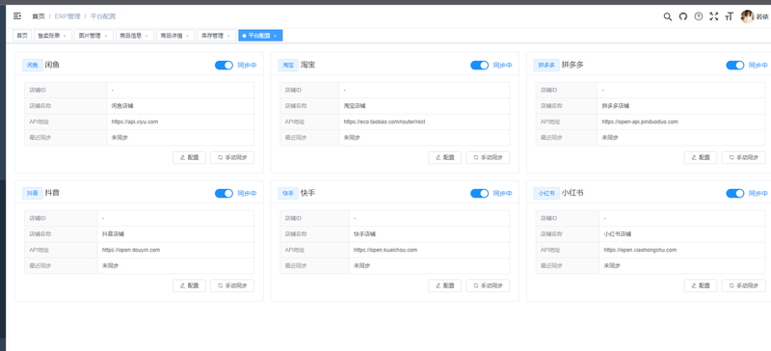
Task: Select the https://api.xiyu.com address text
Action: tap(135, 121)
